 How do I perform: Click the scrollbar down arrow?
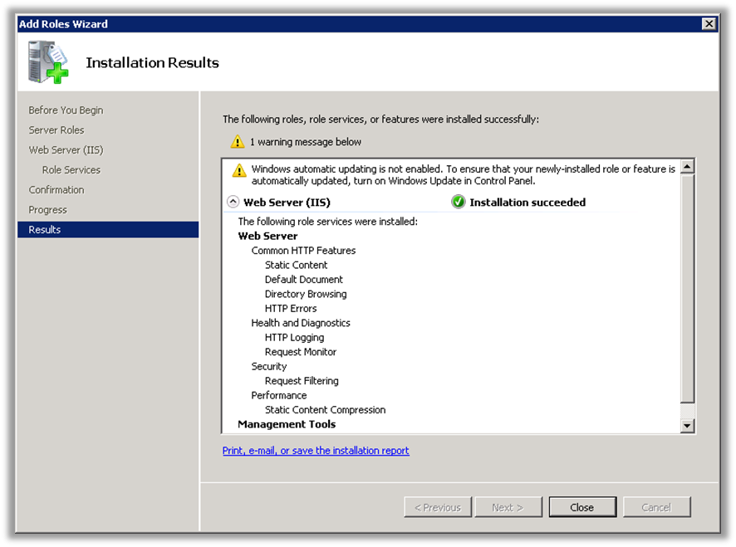[688, 425]
